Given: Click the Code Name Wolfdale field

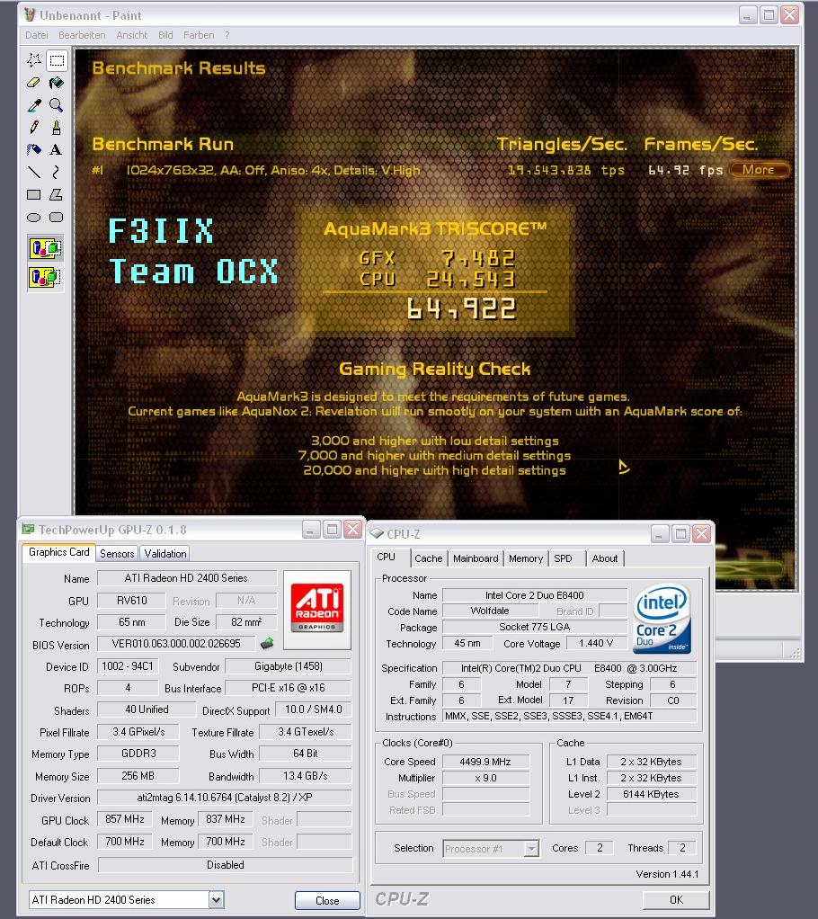Looking at the screenshot, I should 490,611.
